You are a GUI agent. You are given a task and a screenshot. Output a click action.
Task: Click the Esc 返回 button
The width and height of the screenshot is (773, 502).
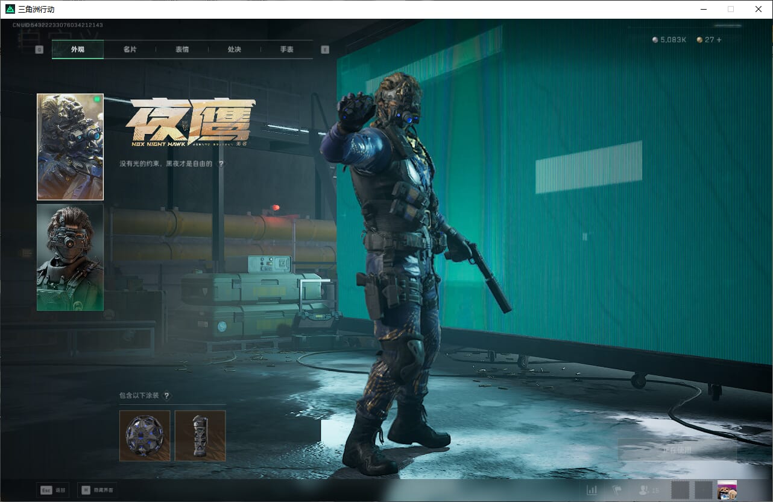pyautogui.click(x=53, y=490)
